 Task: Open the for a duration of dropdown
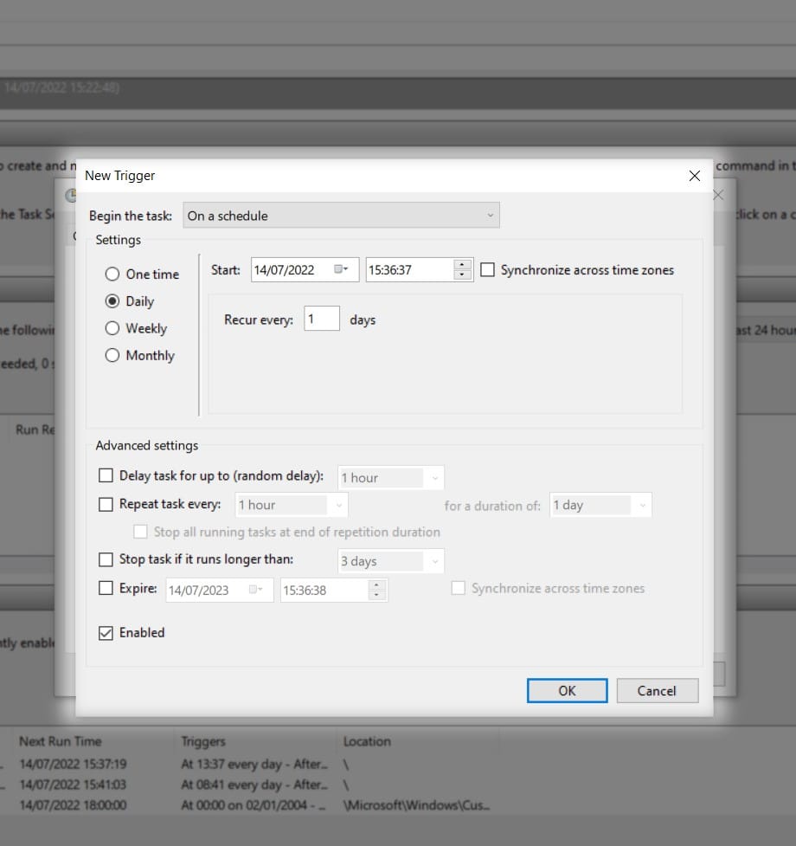600,505
